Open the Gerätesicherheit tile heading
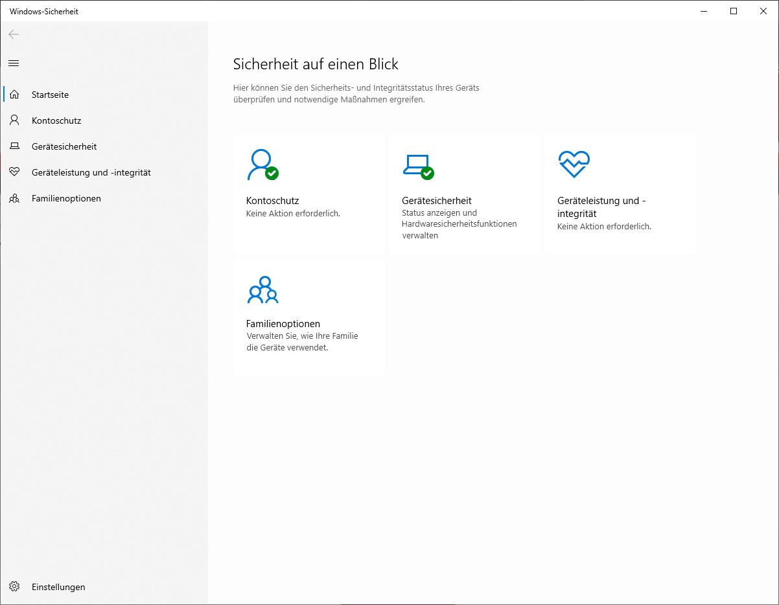The width and height of the screenshot is (779, 605). (437, 201)
